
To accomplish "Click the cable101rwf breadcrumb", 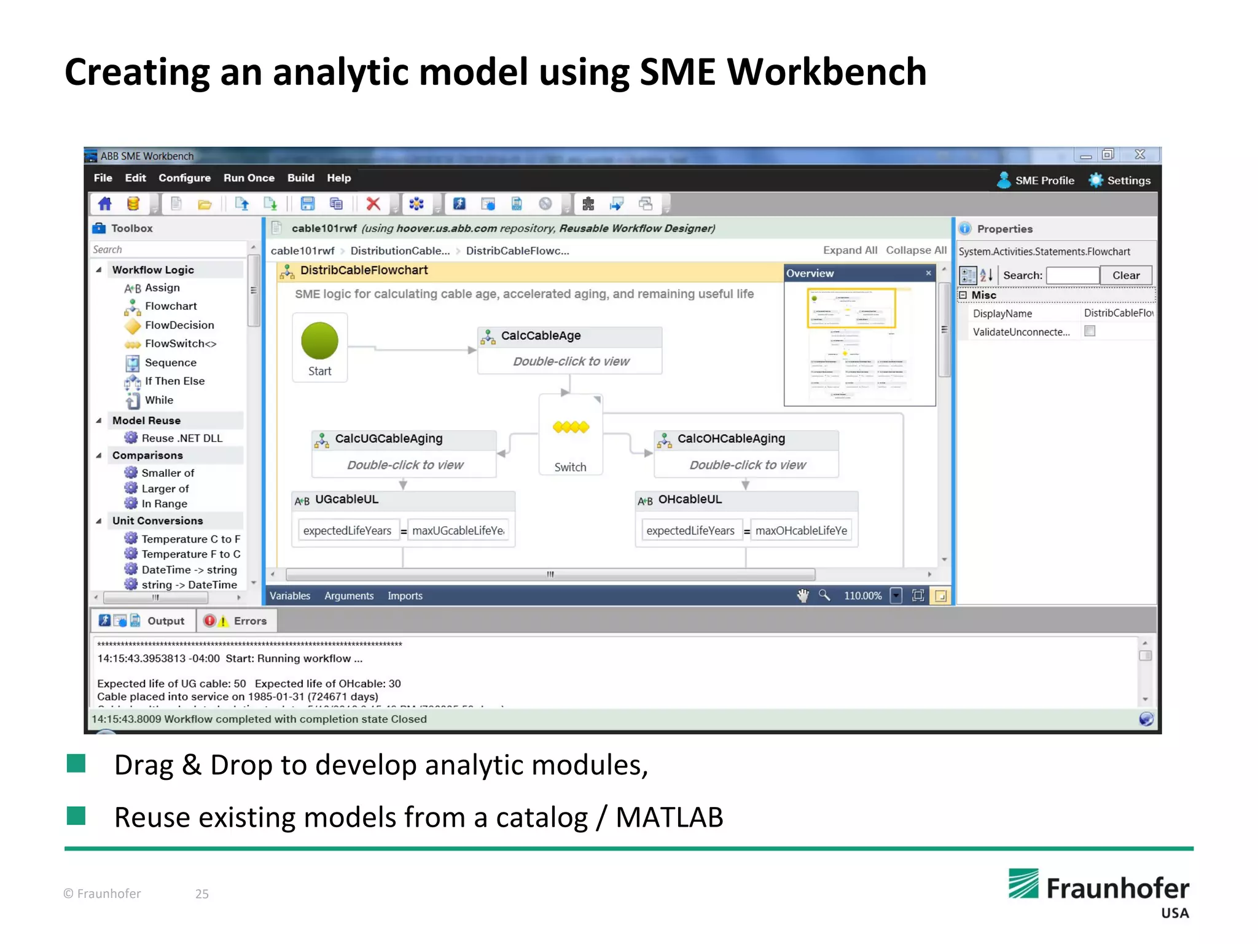I will tap(303, 251).
